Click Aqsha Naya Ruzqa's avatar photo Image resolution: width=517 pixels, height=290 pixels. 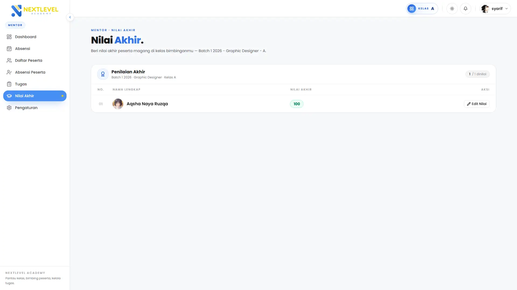[118, 104]
